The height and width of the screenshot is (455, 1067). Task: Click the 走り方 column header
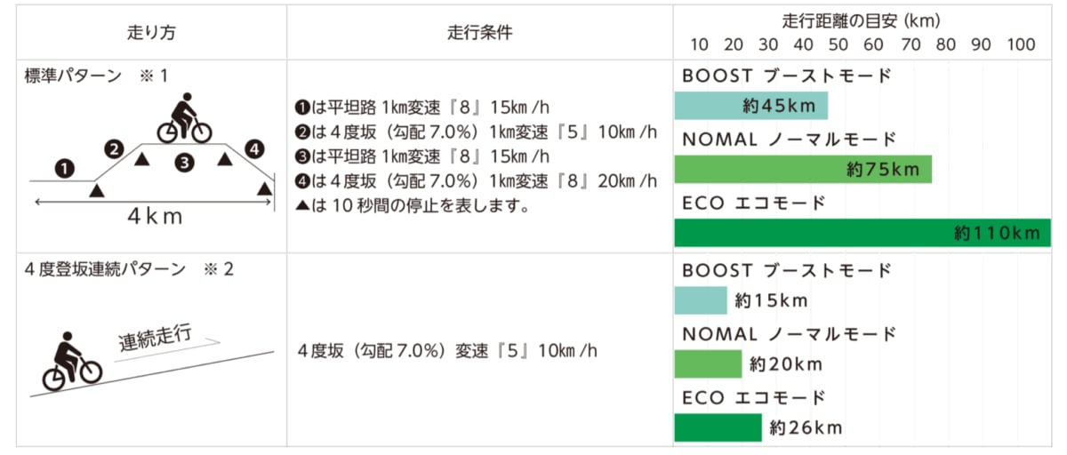click(153, 34)
